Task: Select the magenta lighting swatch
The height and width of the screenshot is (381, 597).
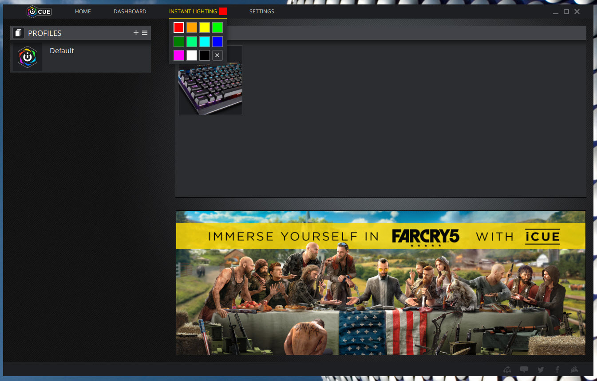Action: pos(179,55)
